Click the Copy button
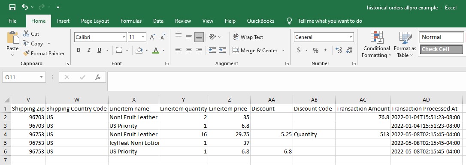 [33, 44]
